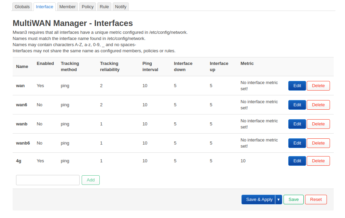Expand the Save & Apply dropdown arrow
The height and width of the screenshot is (218, 345).
278,200
